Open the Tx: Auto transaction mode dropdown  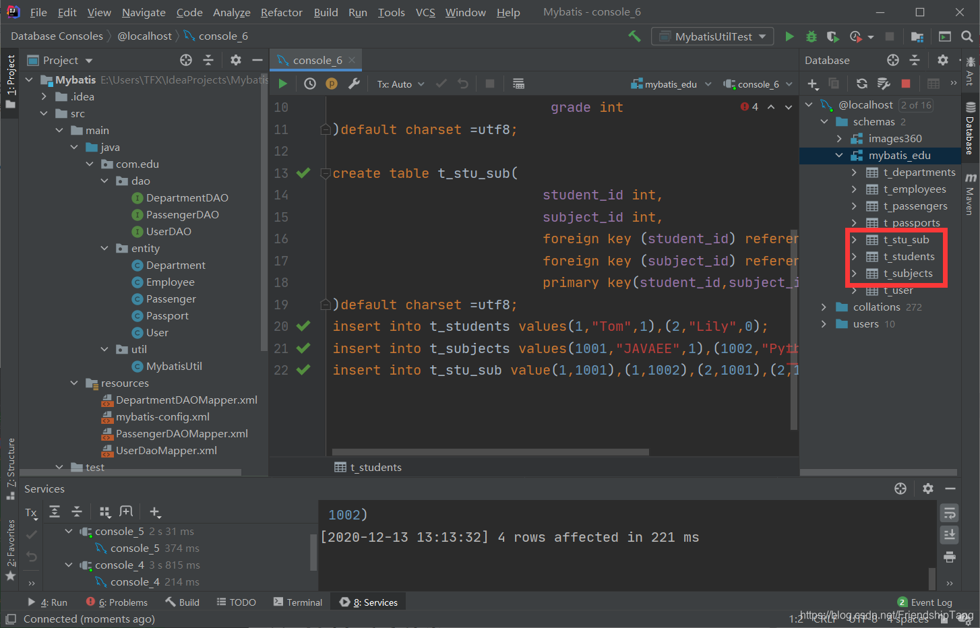(x=401, y=84)
